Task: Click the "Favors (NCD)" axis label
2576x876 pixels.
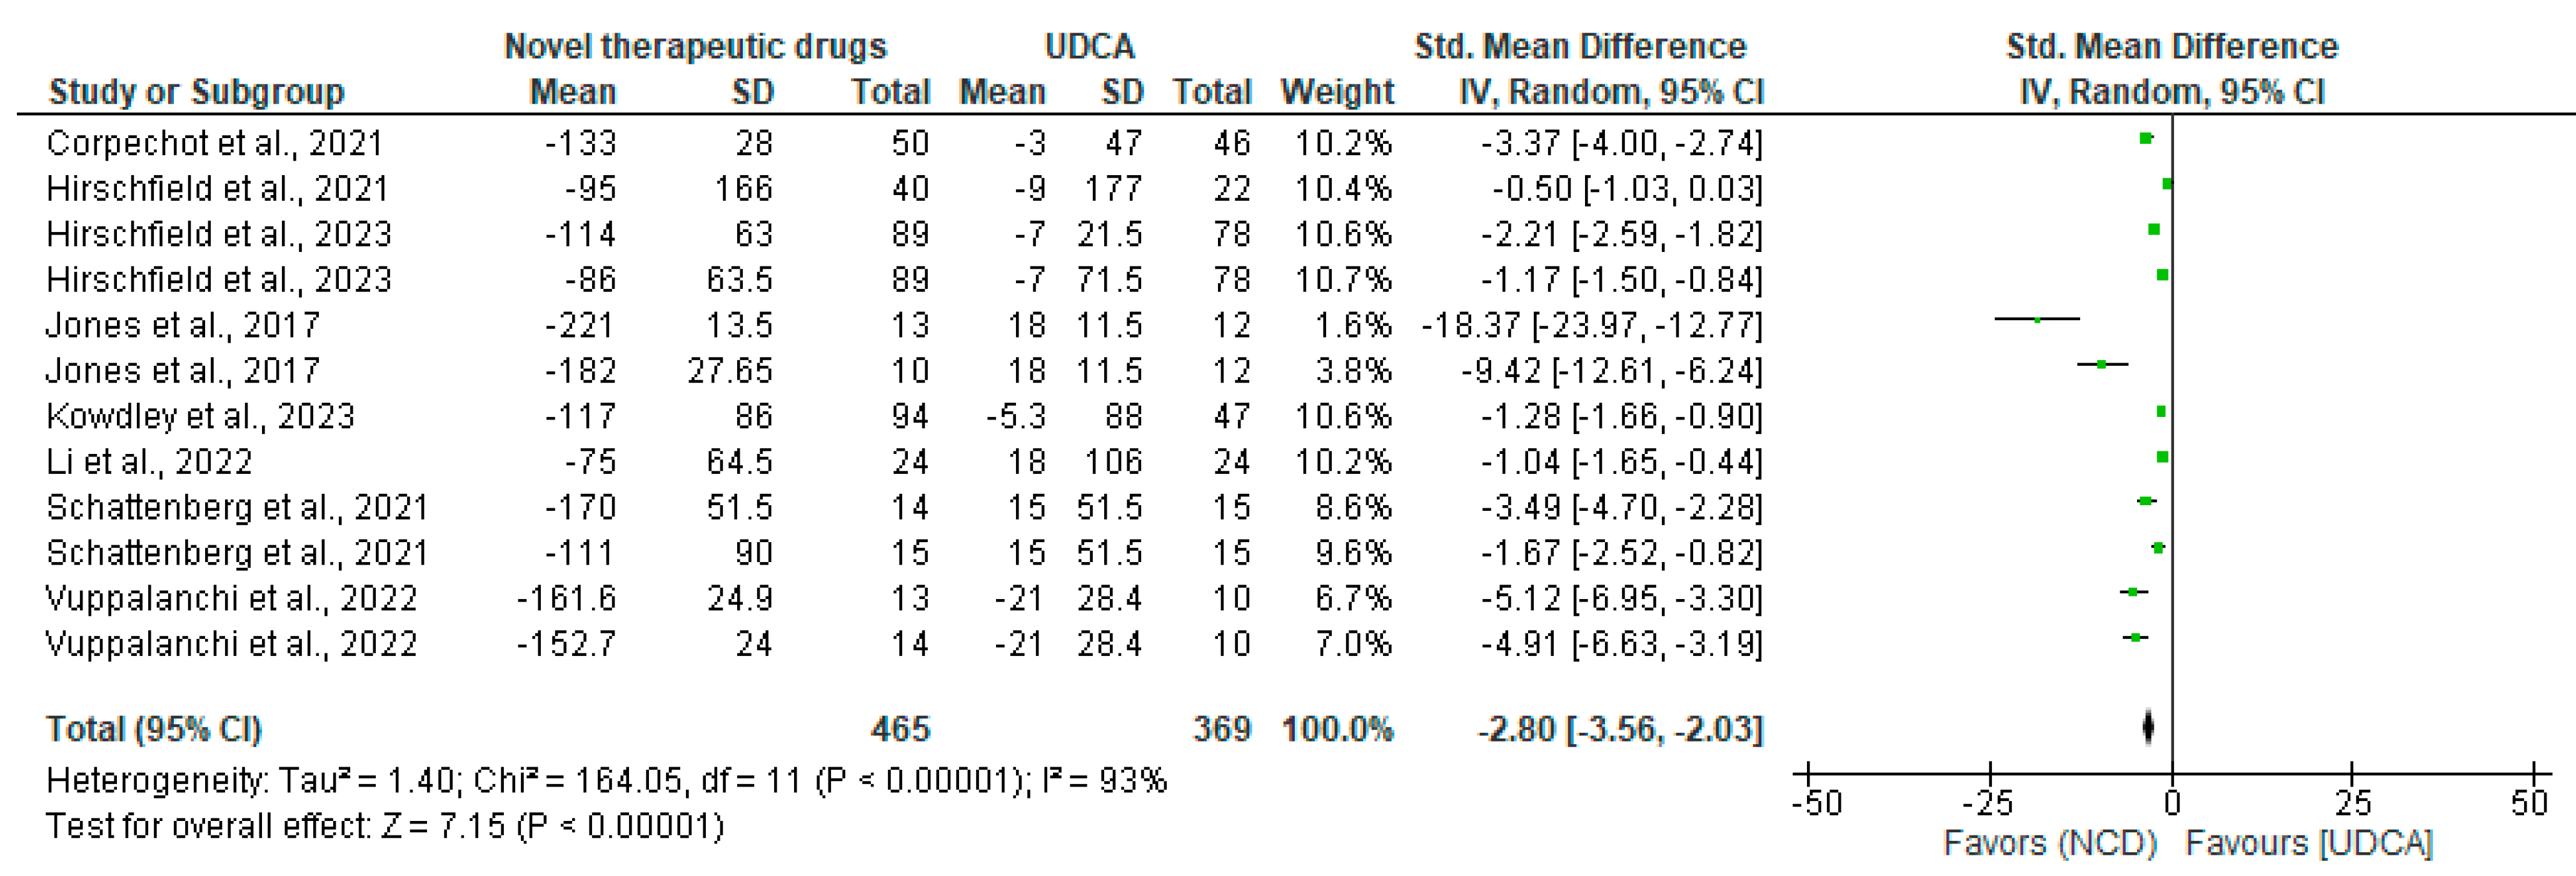Action: (x=2050, y=843)
